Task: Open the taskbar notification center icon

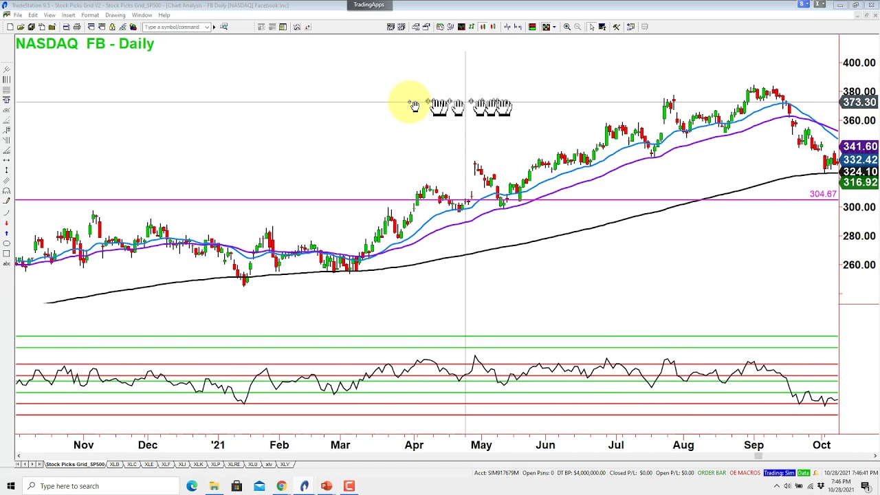Action: coord(866,486)
